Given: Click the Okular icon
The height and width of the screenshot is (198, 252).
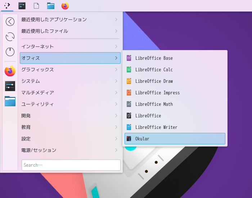Looking at the screenshot, I should coord(129,139).
